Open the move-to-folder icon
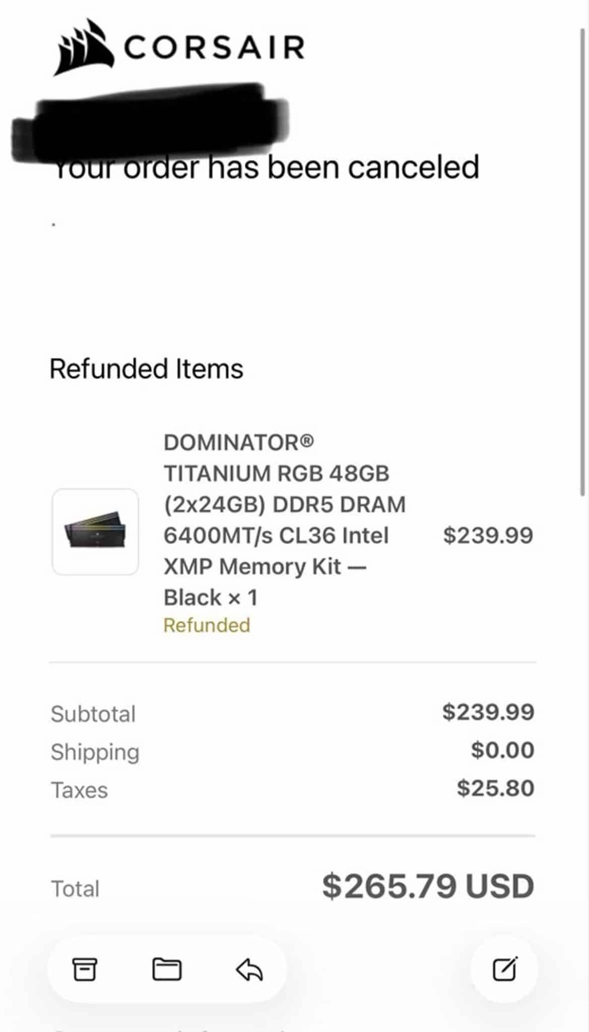This screenshot has width=589, height=1032. pyautogui.click(x=167, y=969)
